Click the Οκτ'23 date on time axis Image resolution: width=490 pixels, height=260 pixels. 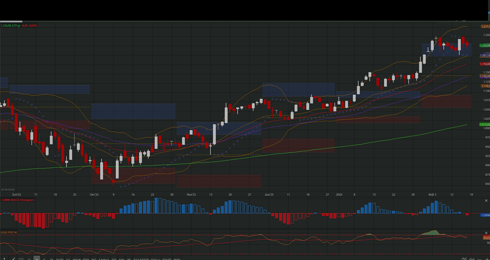pyautogui.click(x=94, y=195)
